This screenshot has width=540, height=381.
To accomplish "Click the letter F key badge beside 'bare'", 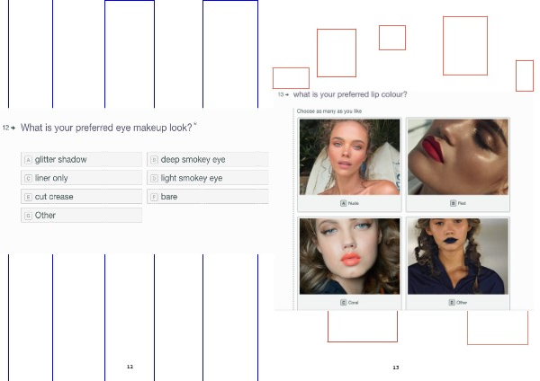I will point(154,197).
